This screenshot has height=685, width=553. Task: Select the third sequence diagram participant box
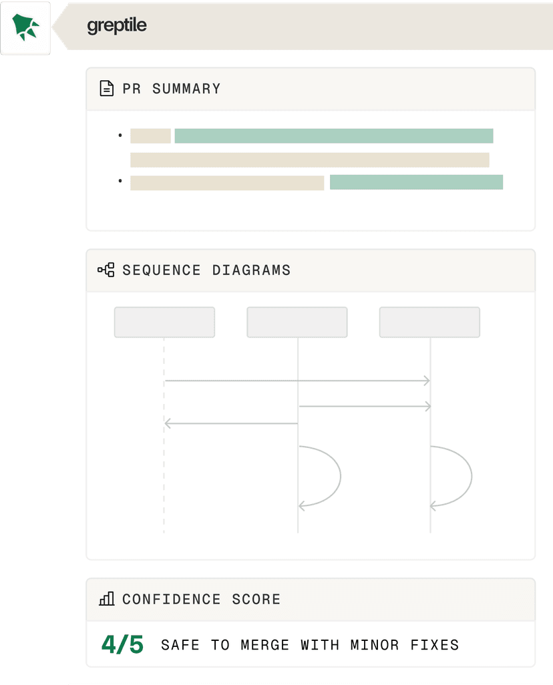click(x=429, y=322)
